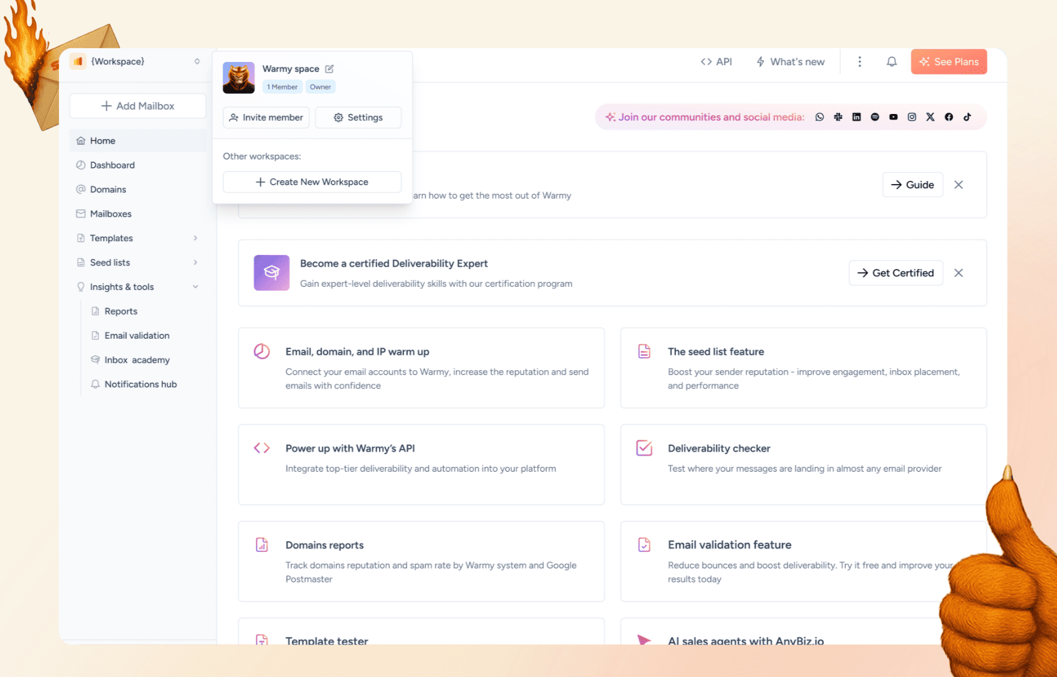Open Dashboard from the sidebar
The height and width of the screenshot is (677, 1057).
click(x=137, y=165)
